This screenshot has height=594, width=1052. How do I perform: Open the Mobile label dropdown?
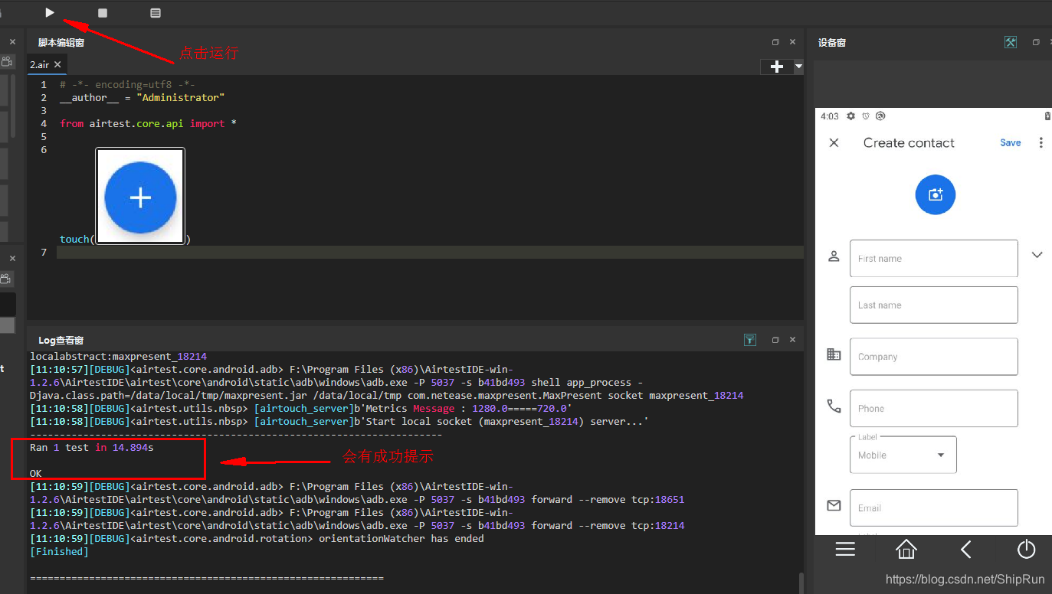coord(903,455)
